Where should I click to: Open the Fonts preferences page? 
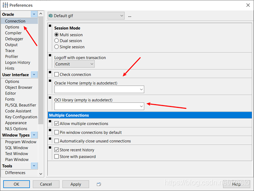pos(10,99)
